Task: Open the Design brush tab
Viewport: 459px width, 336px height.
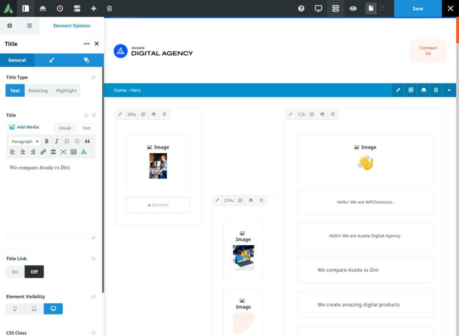Action: (x=52, y=60)
